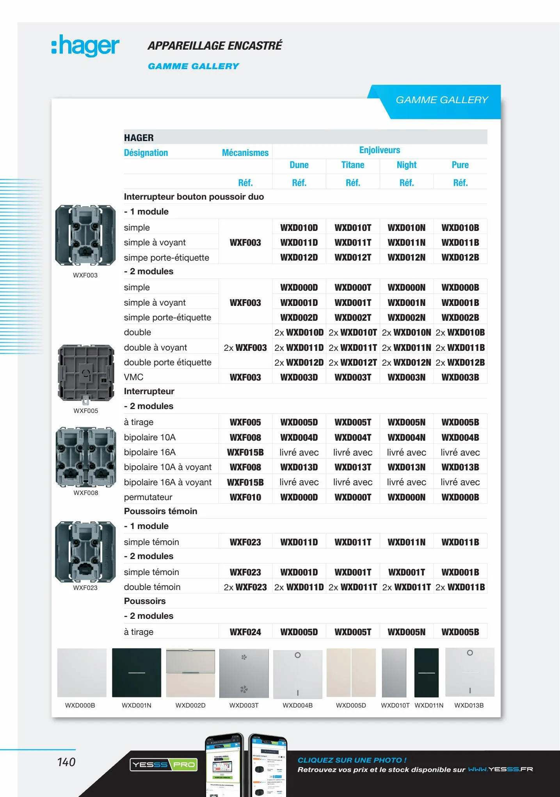Select 2x WXF023 in the double témoin row
Screen dimensions: 560x797
pyautogui.click(x=245, y=587)
